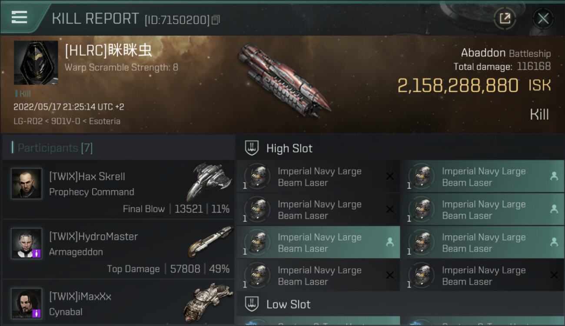Select the highlighted laser in left column
This screenshot has height=326, width=565.
pyautogui.click(x=318, y=243)
